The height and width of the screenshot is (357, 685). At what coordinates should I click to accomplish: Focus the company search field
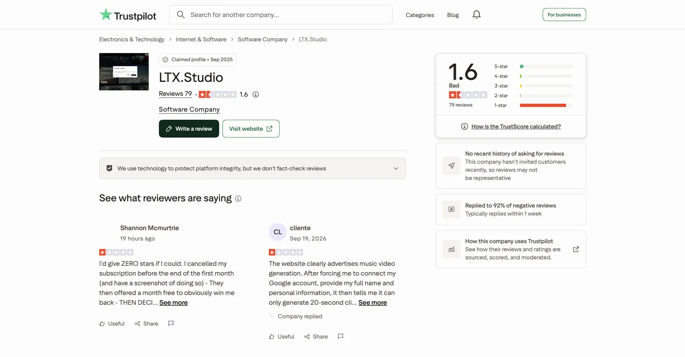(x=281, y=15)
